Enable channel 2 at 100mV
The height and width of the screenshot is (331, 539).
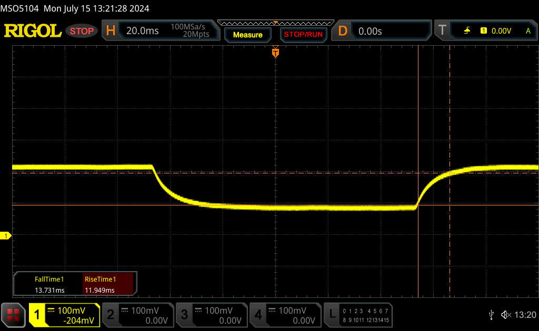pos(137,315)
